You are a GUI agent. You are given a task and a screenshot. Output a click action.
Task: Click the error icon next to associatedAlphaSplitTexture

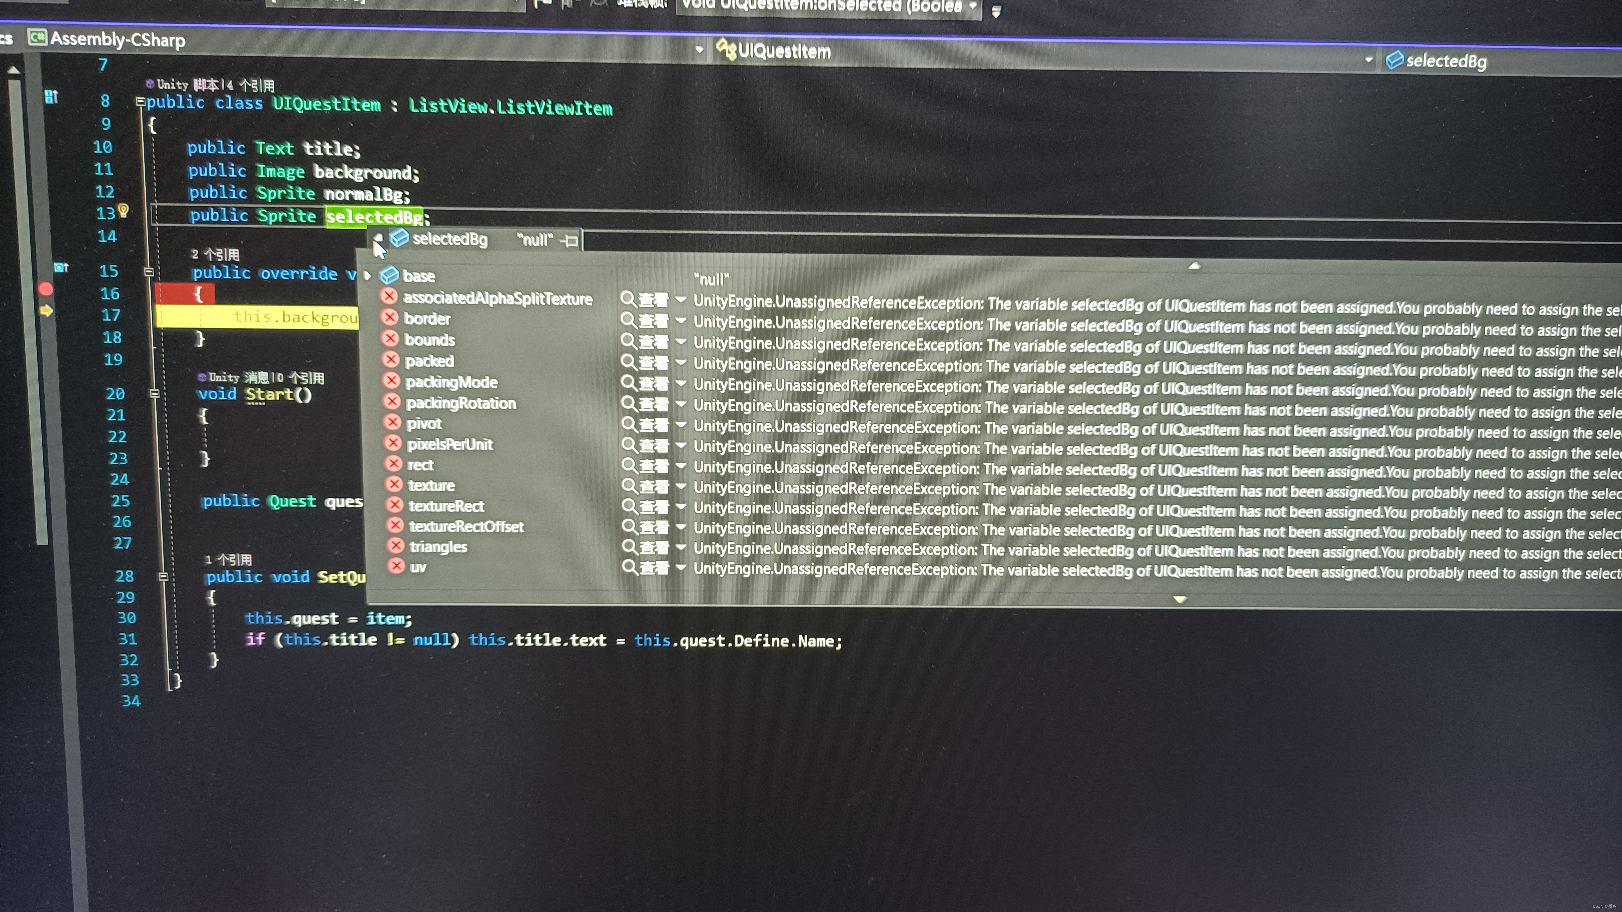pyautogui.click(x=389, y=297)
